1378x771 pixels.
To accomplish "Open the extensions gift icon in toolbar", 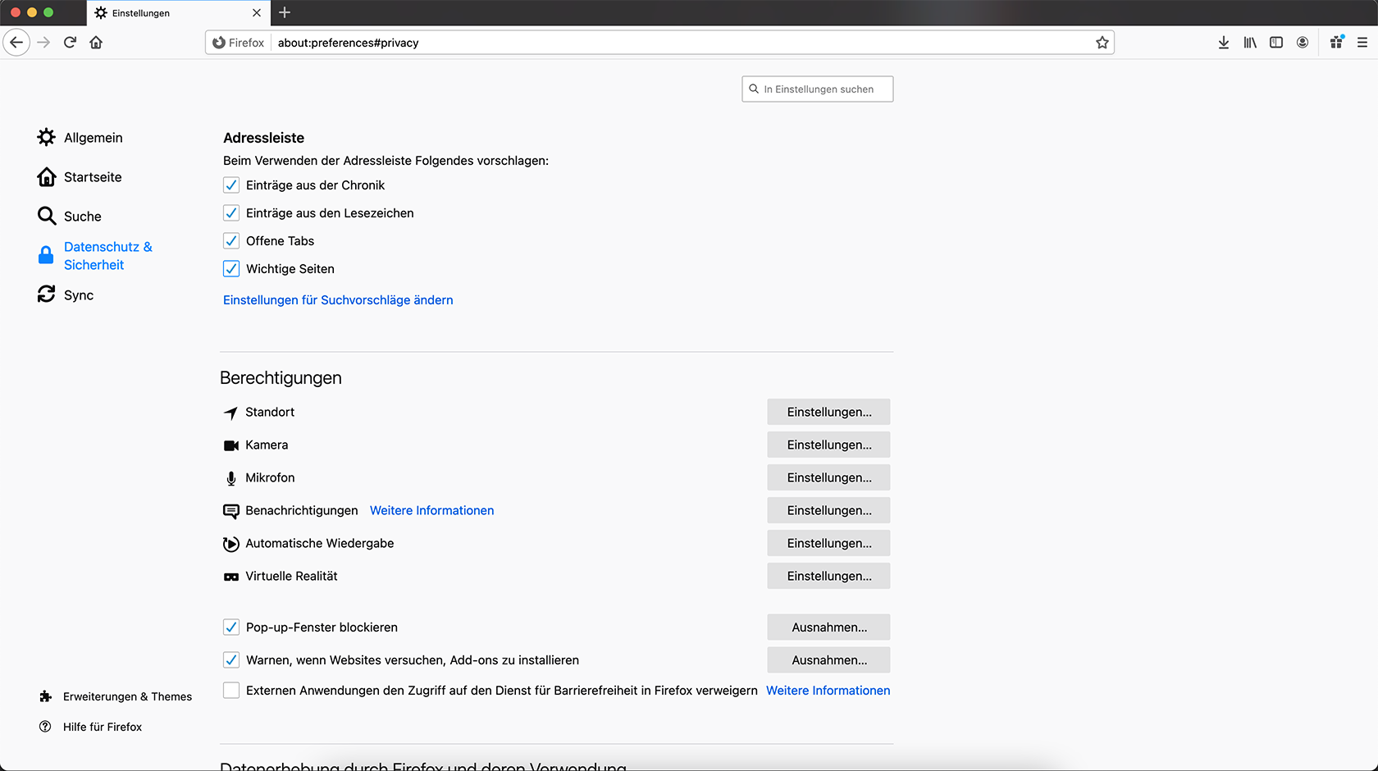I will (1336, 43).
